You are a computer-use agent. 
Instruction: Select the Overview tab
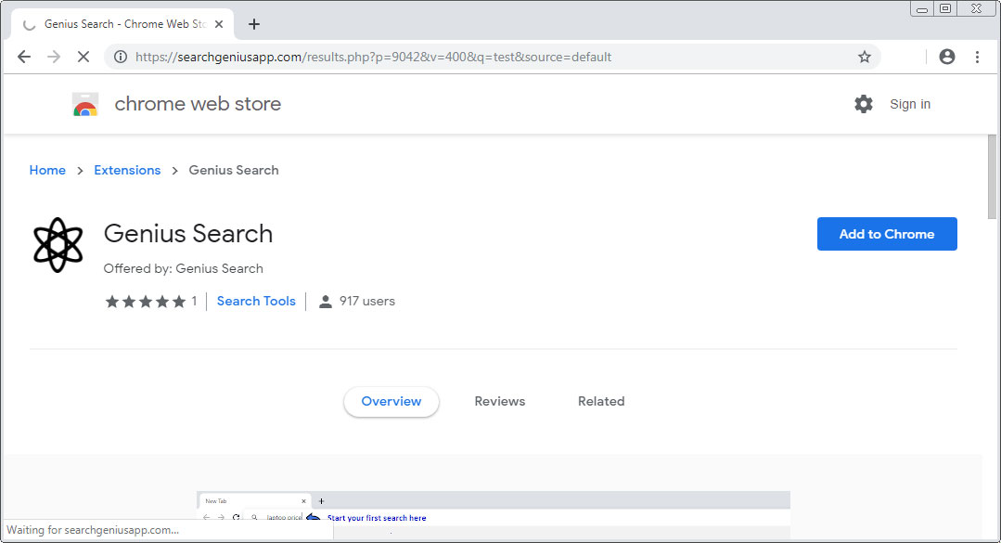coord(391,401)
